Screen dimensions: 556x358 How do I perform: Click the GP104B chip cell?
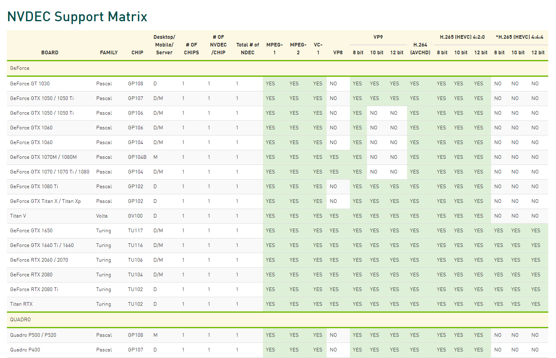click(137, 157)
